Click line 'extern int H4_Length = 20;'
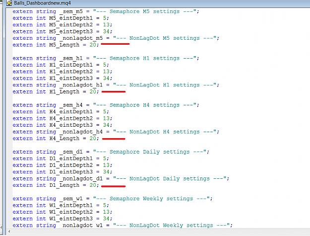This screenshot has width=310, height=236. tap(56, 139)
